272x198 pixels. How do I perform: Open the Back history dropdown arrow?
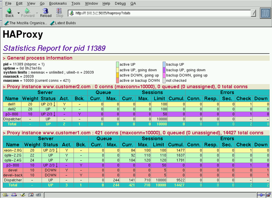tap(18, 13)
